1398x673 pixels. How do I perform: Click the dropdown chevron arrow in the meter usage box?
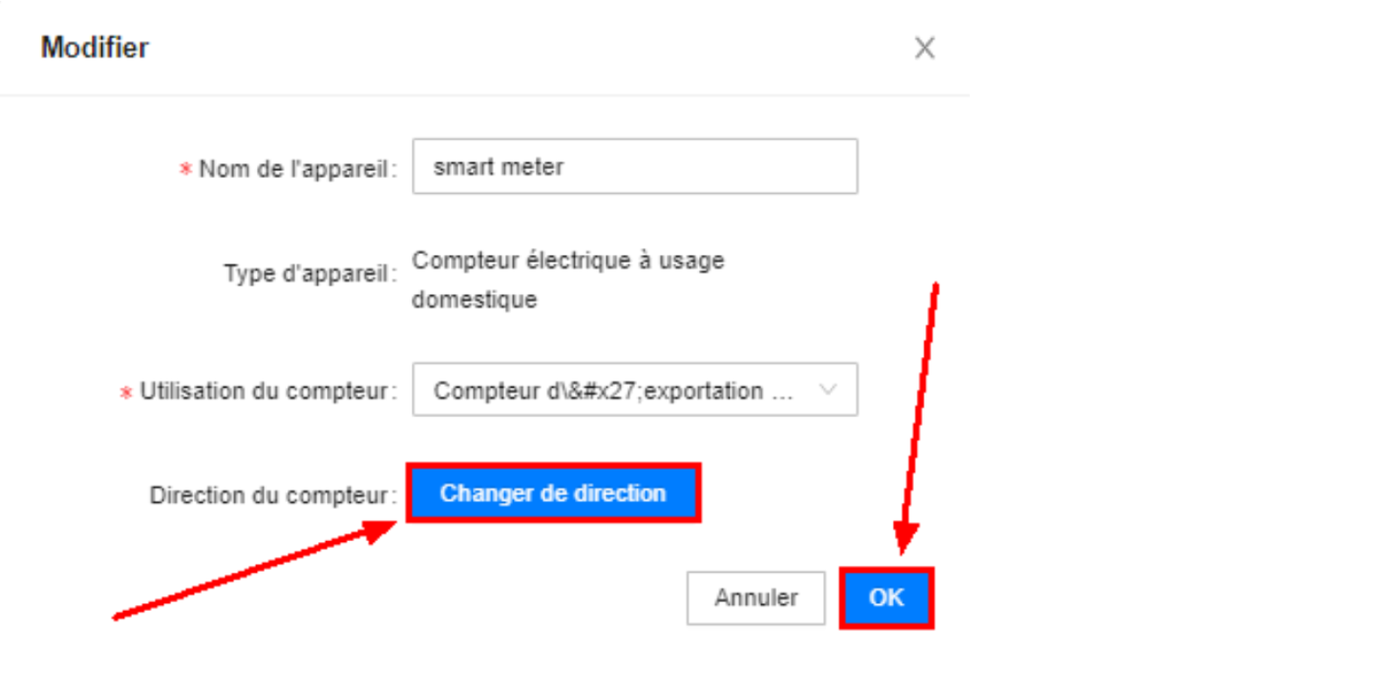click(827, 389)
